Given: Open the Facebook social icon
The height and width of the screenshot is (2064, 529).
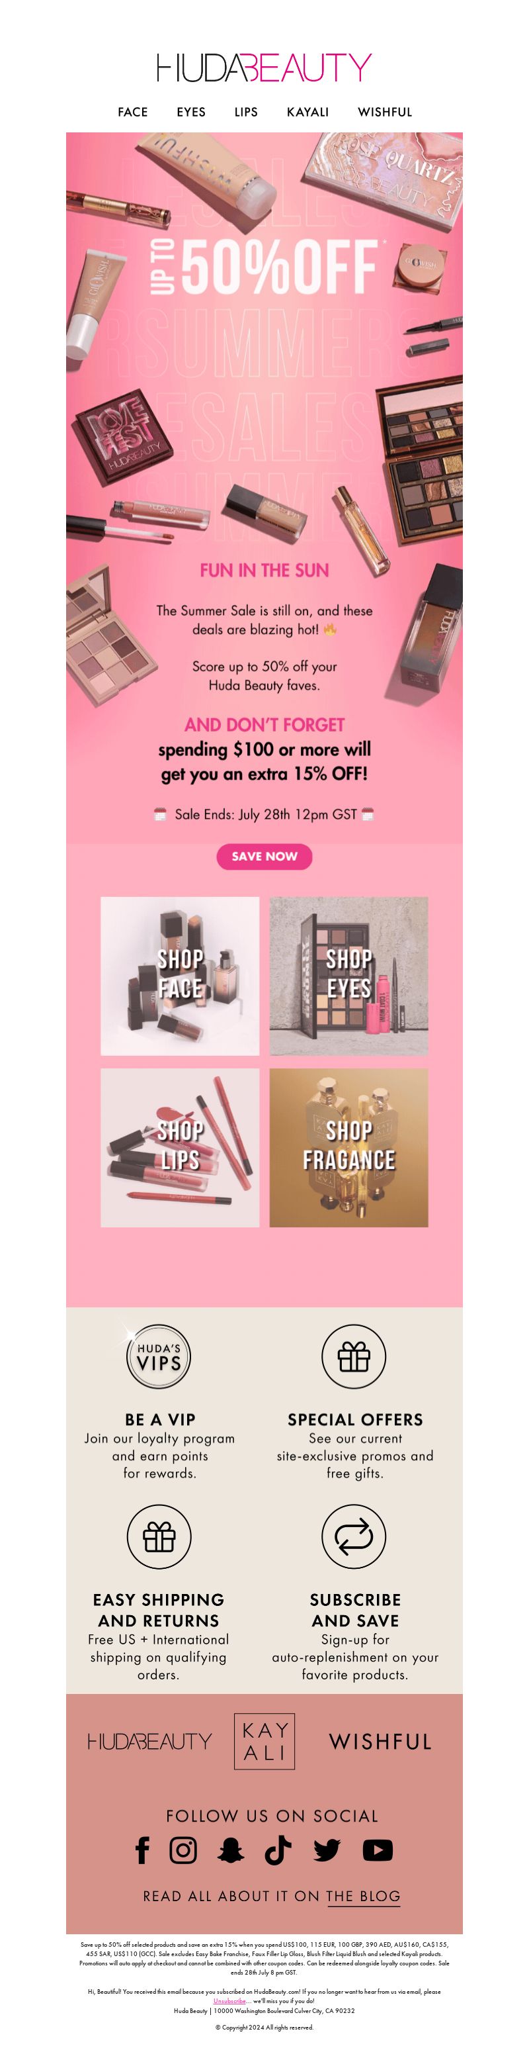Looking at the screenshot, I should [142, 1850].
